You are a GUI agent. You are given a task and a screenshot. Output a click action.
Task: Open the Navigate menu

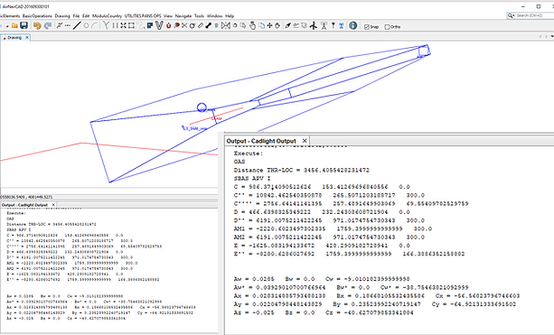click(x=183, y=16)
